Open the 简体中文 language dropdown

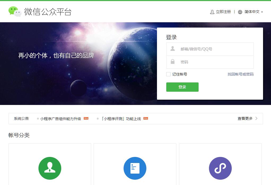[x=254, y=12]
